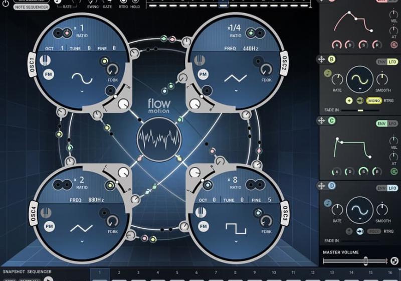Toggle OSC4 PM mode button
Image resolution: width=401 pixels, height=281 pixels.
(49, 226)
